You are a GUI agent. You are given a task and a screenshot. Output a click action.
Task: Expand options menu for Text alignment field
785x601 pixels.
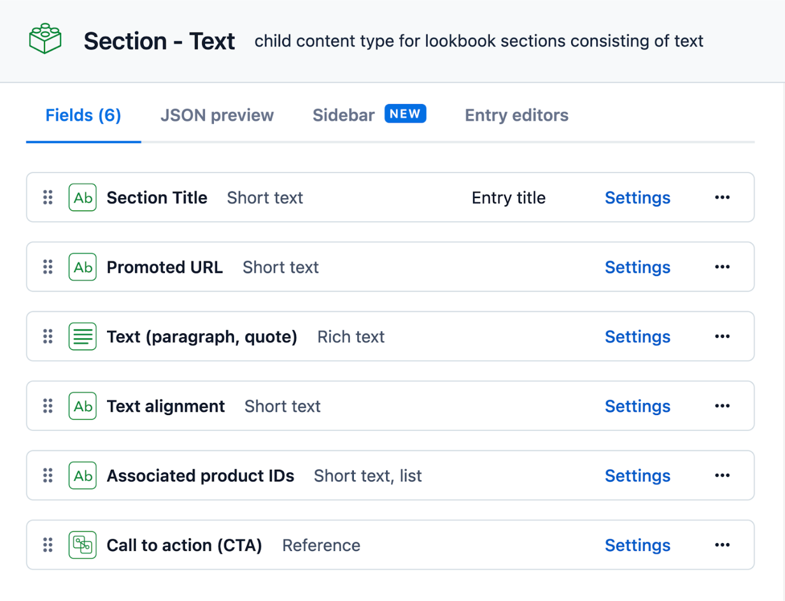point(722,406)
